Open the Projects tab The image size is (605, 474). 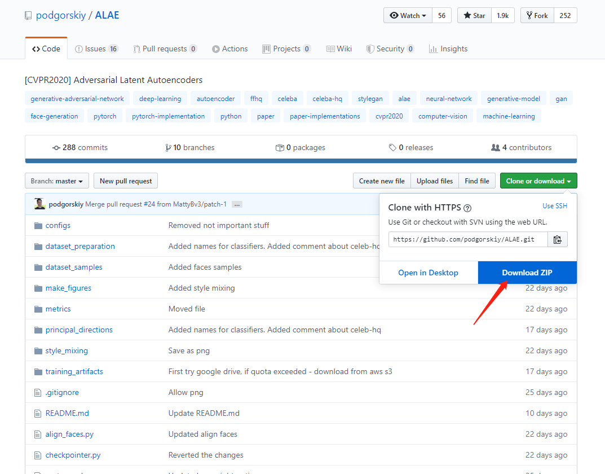[286, 49]
